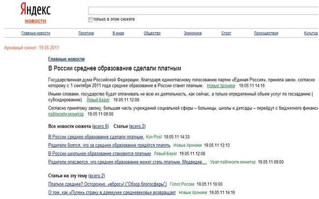Screen dimensions: 319x199
Task: Open the Kyiv Post headline link
Action: pyautogui.click(x=96, y=137)
